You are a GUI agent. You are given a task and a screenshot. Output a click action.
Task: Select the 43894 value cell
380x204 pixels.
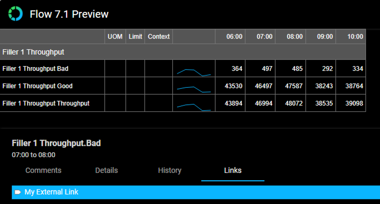pyautogui.click(x=230, y=103)
